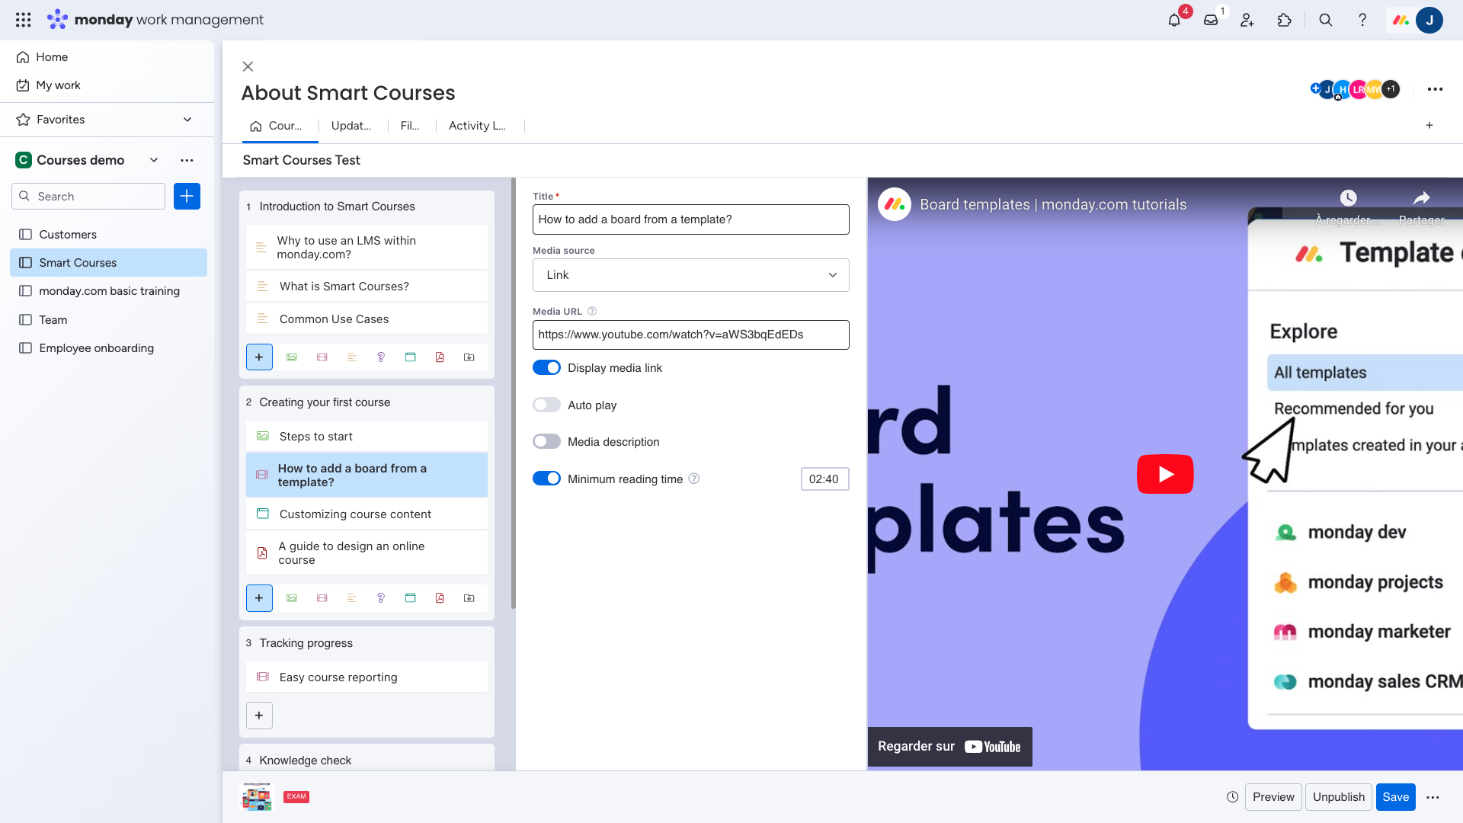The height and width of the screenshot is (823, 1463).
Task: Open Employee onboarding board
Action: (x=108, y=348)
